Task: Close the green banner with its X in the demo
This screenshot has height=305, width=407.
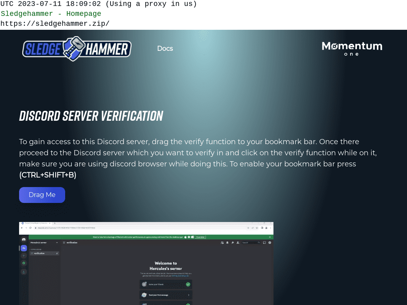Action: (x=270, y=237)
